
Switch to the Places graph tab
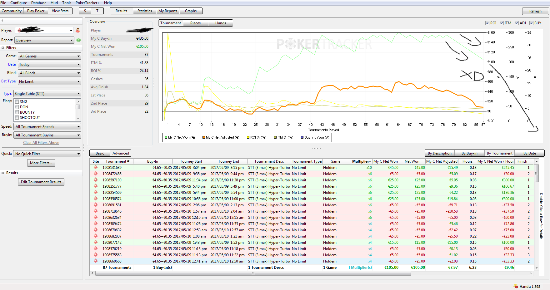[195, 23]
